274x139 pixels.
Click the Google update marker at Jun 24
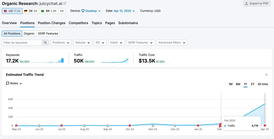point(39,126)
